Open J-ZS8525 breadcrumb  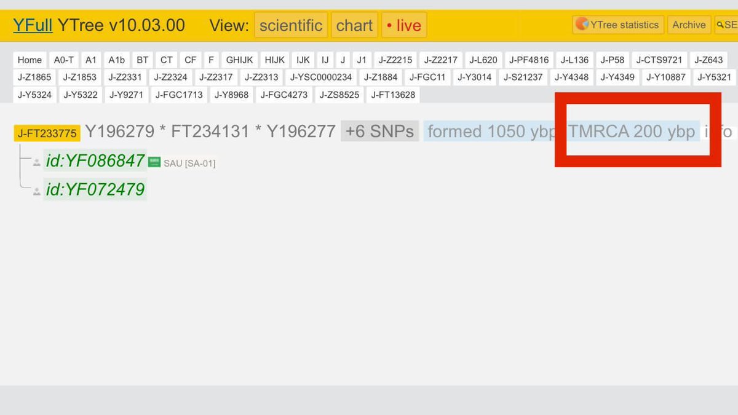click(339, 95)
